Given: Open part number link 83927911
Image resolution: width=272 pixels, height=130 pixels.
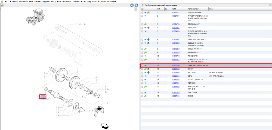Looking at the screenshot, I should pos(176,28).
